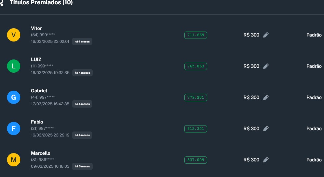Click ticket number badge 765.863
324x177 pixels.
click(x=196, y=66)
